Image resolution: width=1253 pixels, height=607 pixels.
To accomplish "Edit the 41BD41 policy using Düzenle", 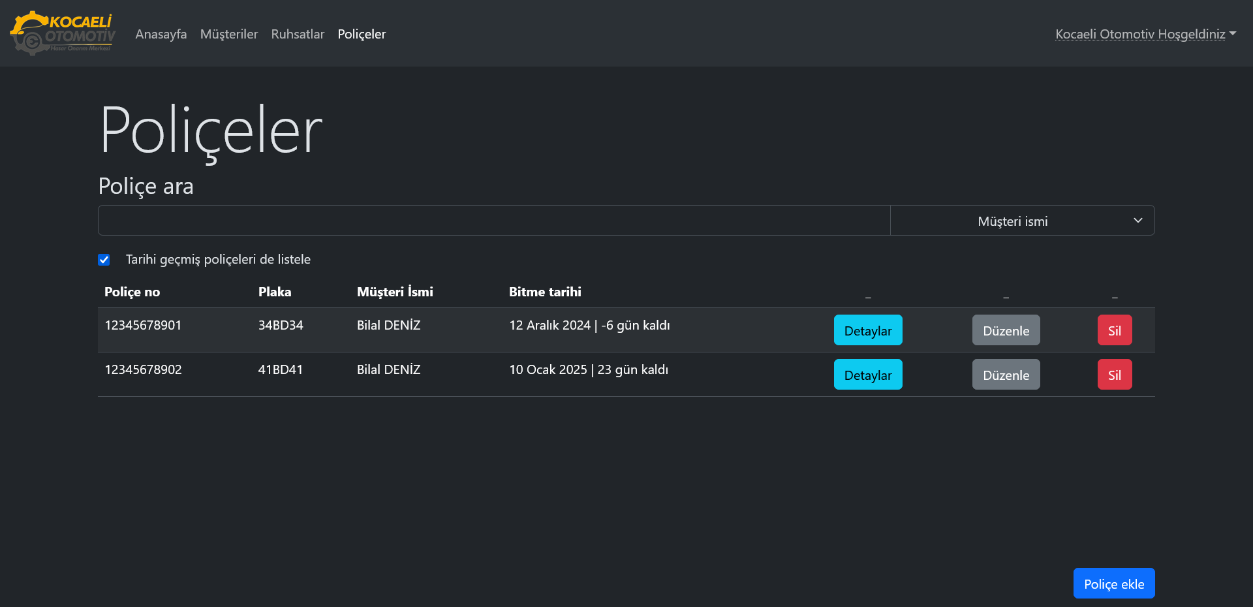I will 1006,375.
